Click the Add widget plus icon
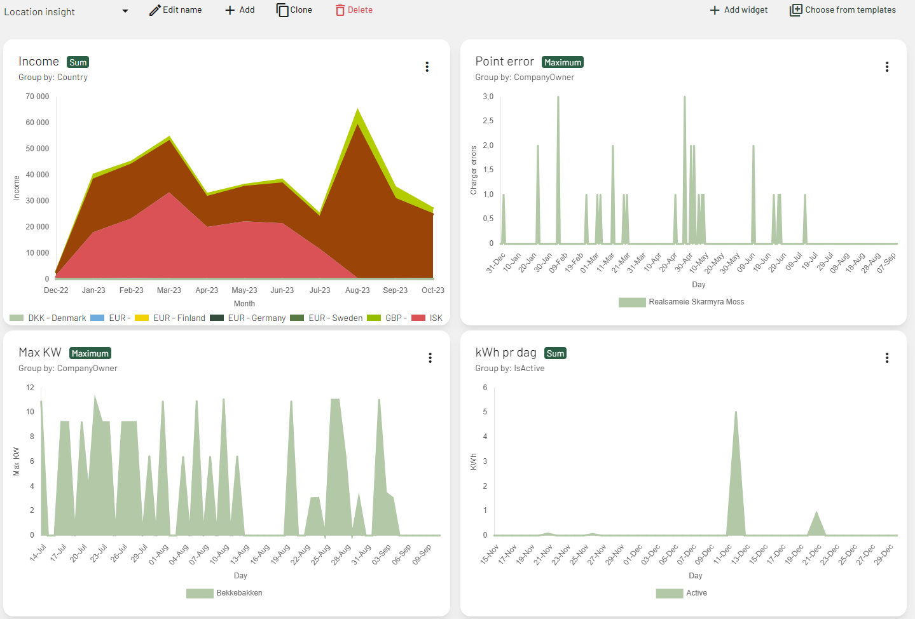The width and height of the screenshot is (915, 619). [715, 10]
